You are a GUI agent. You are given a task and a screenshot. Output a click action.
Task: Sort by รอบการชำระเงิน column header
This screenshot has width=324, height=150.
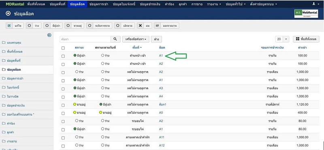tap(272, 47)
